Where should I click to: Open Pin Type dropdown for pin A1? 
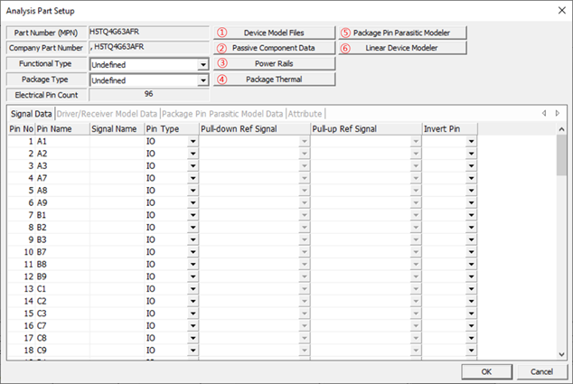click(x=193, y=143)
